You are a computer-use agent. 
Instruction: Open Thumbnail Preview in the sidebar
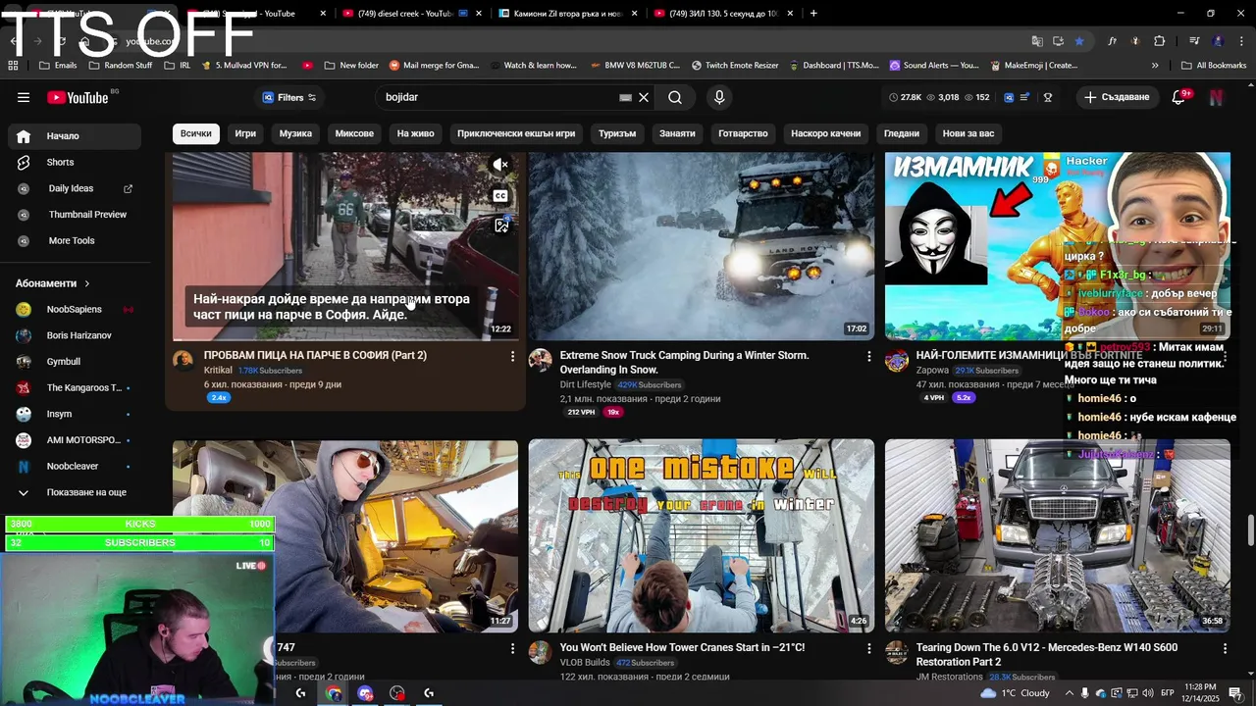(x=74, y=214)
